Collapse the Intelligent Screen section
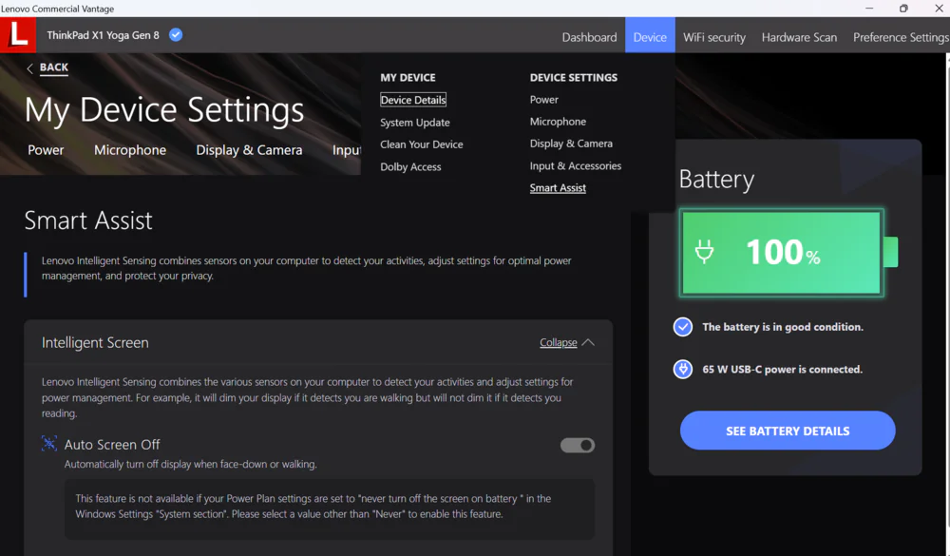 point(559,342)
